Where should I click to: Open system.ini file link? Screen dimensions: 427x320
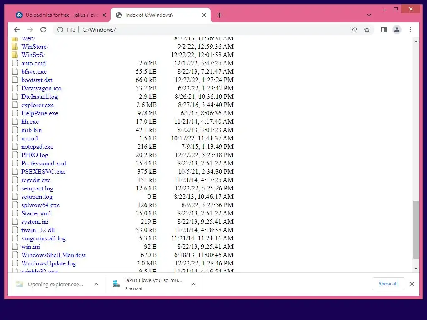click(35, 222)
